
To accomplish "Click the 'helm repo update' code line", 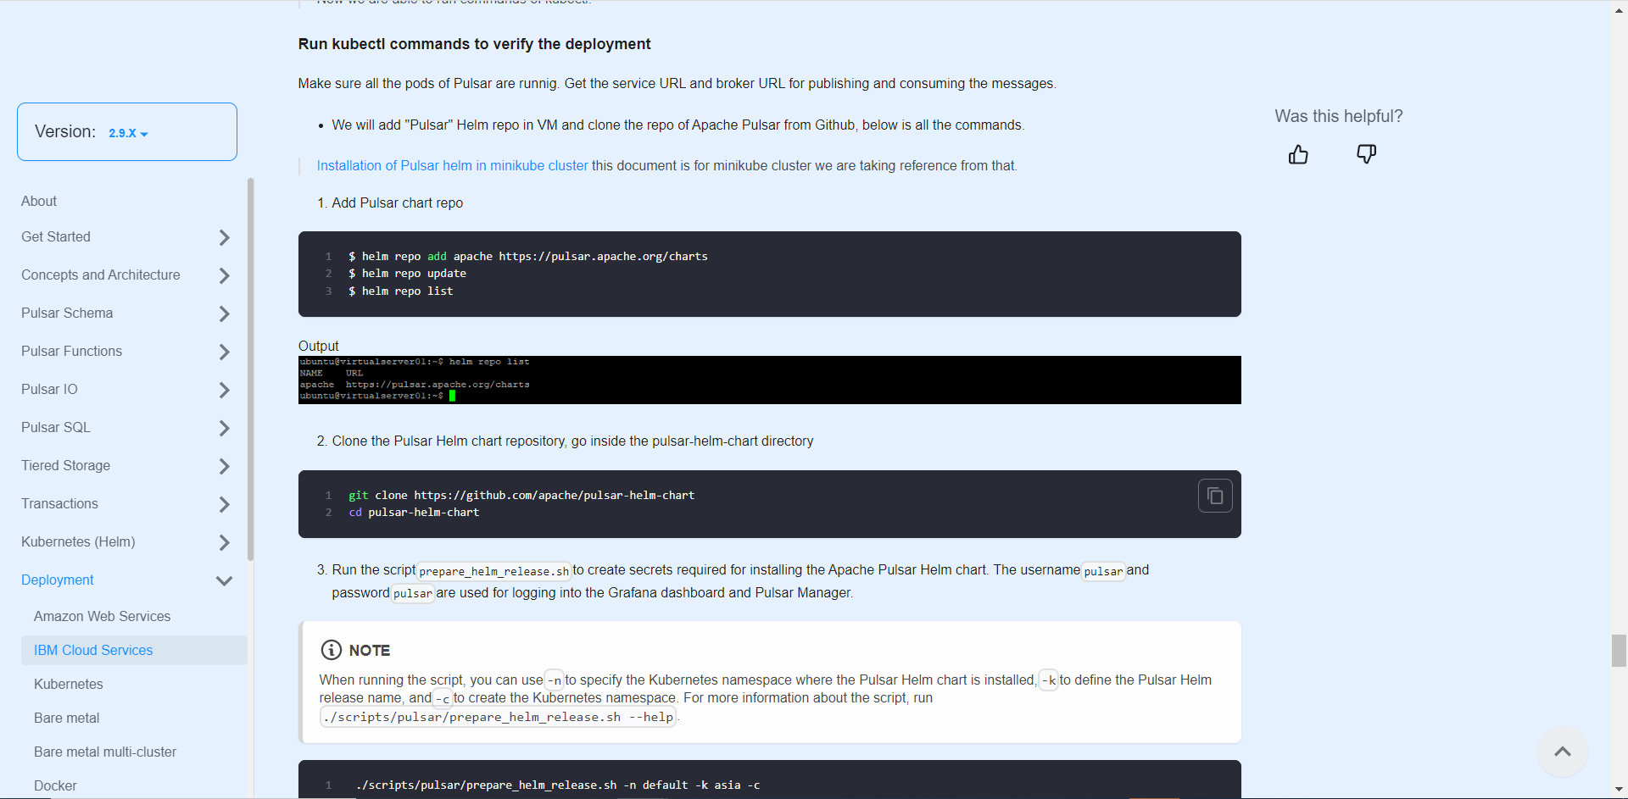I will pyautogui.click(x=407, y=273).
